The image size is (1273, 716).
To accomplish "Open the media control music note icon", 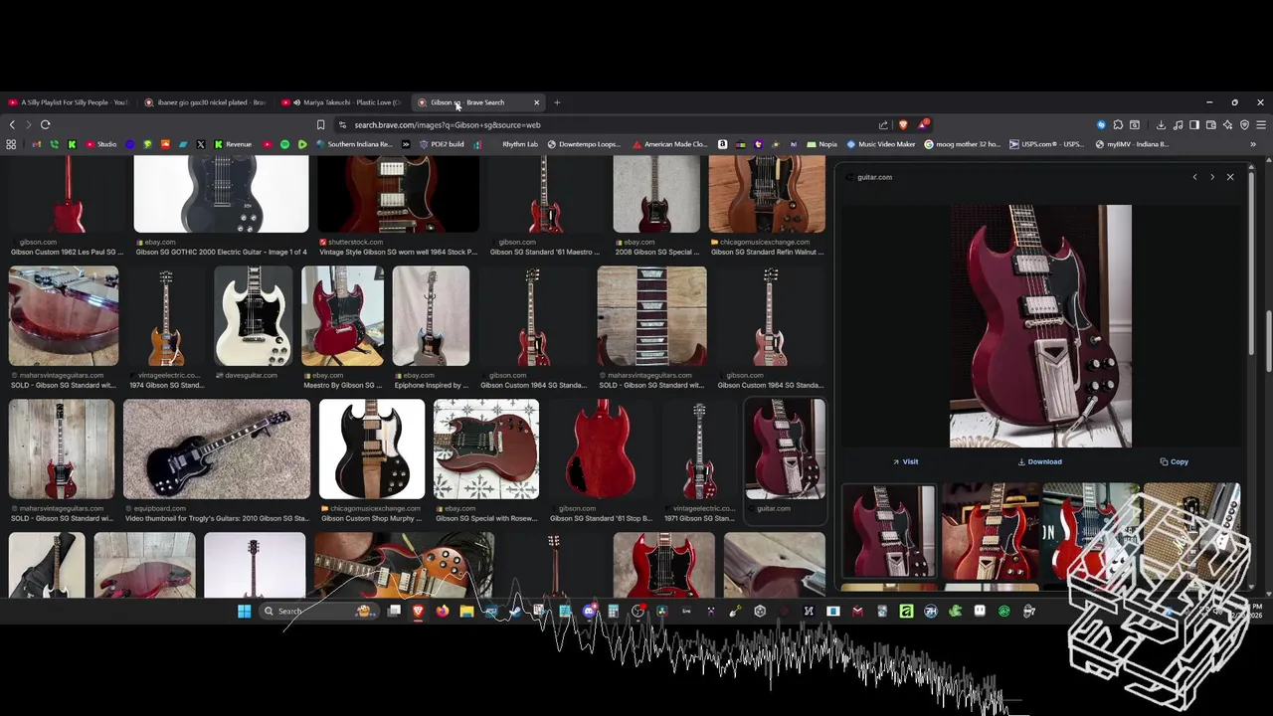I will point(1178,125).
